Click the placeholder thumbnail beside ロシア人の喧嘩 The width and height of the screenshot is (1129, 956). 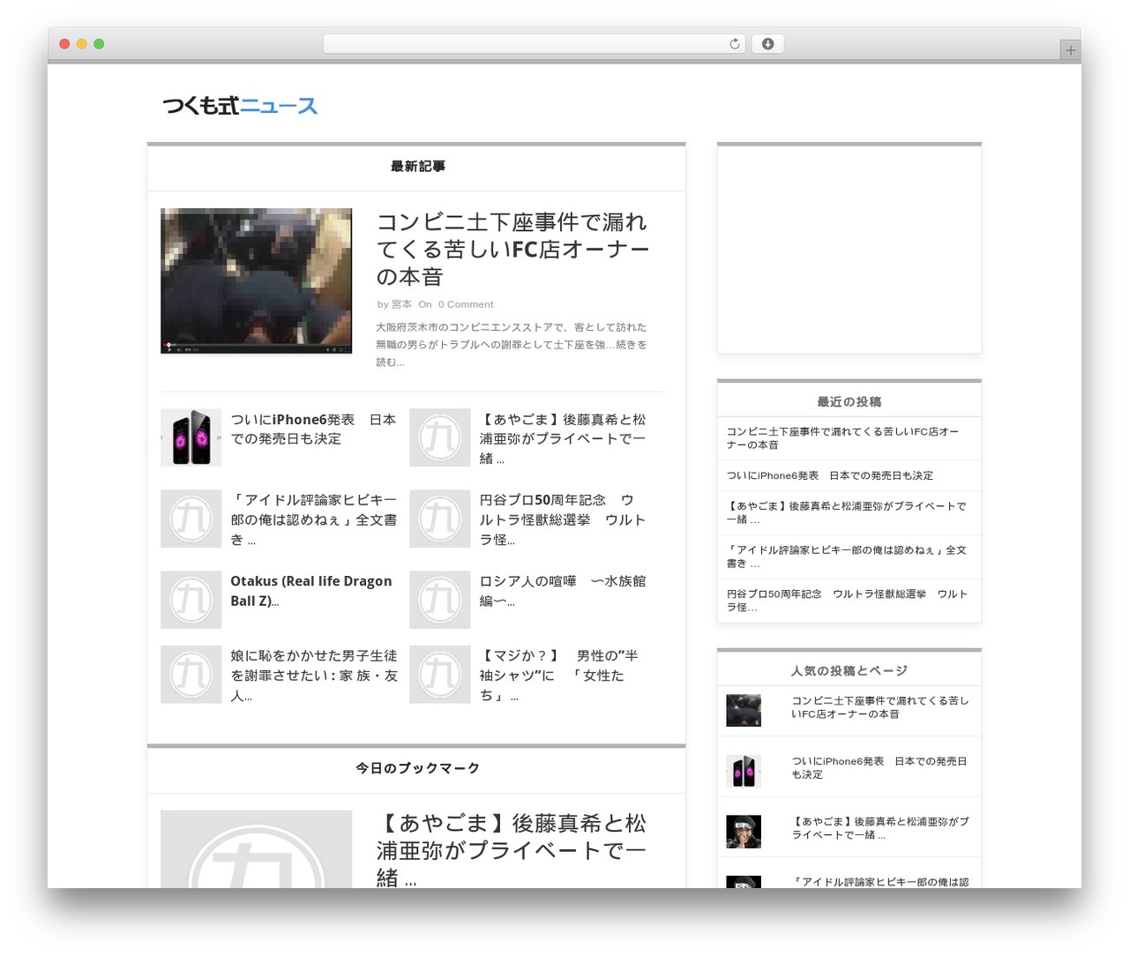click(x=439, y=600)
